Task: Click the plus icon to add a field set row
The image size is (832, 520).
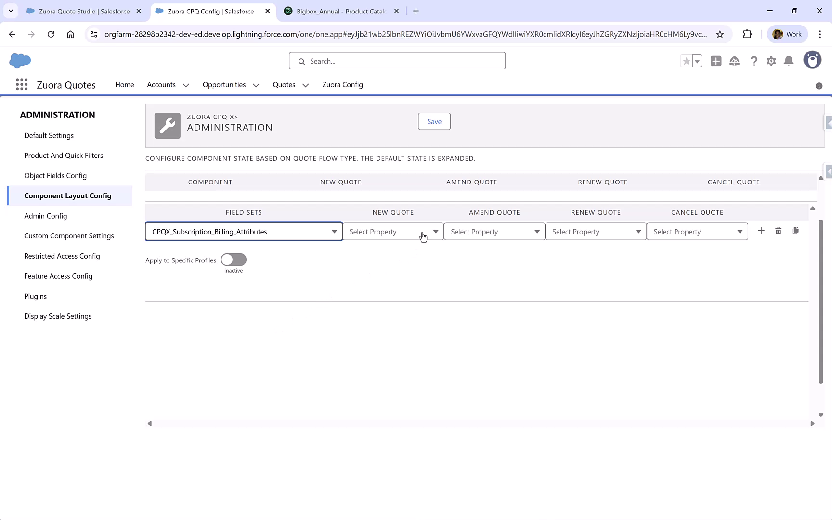Action: pos(761,231)
